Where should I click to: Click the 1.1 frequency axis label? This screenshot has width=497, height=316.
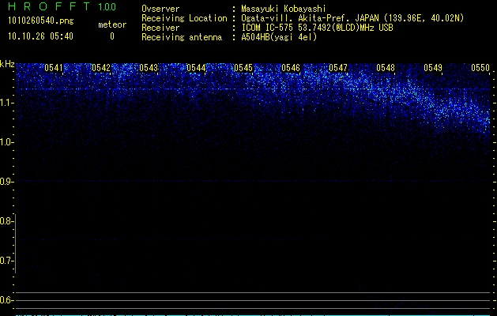tap(6, 103)
